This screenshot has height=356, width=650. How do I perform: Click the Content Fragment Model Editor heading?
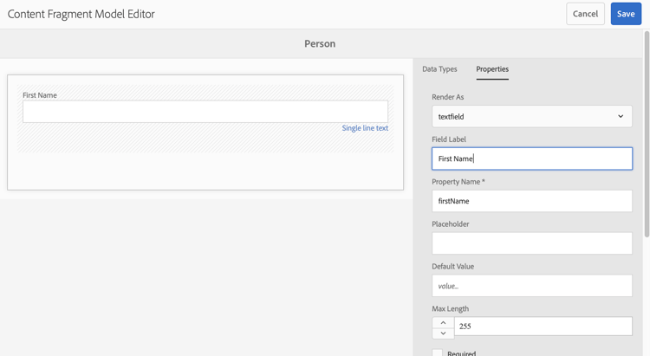click(x=81, y=14)
